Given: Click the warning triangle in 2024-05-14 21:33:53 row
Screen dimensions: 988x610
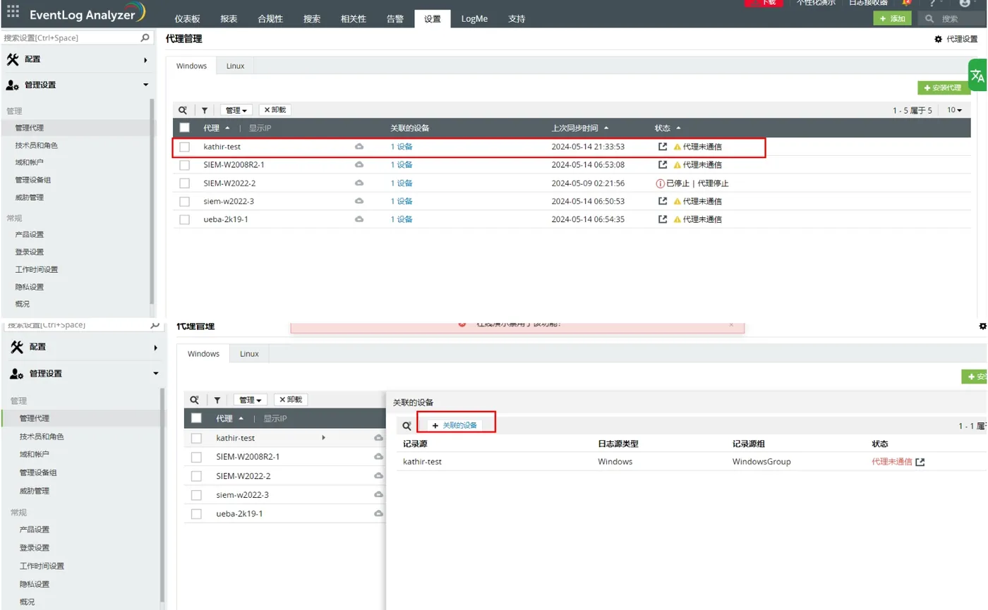Looking at the screenshot, I should tap(677, 147).
